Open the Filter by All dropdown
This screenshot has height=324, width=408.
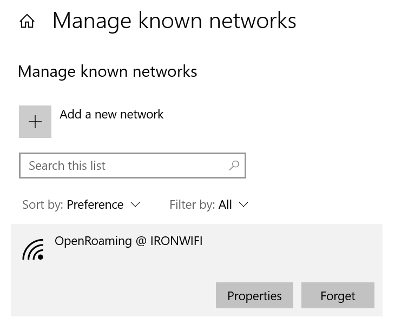point(209,204)
